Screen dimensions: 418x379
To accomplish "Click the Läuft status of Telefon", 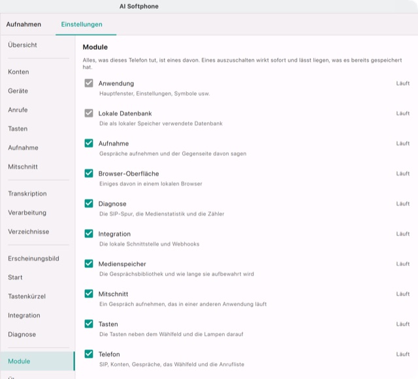I will point(402,354).
